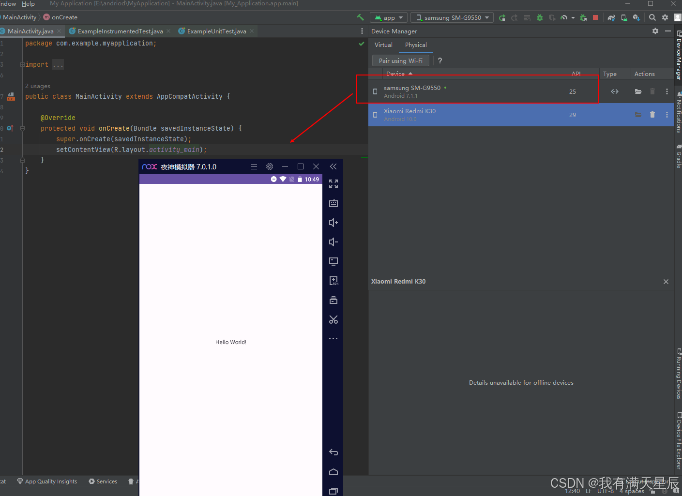Image resolution: width=682 pixels, height=496 pixels.
Task: Click Nox volume up icon
Action: [333, 223]
